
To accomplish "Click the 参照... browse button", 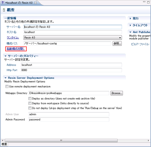I will 117,44.
